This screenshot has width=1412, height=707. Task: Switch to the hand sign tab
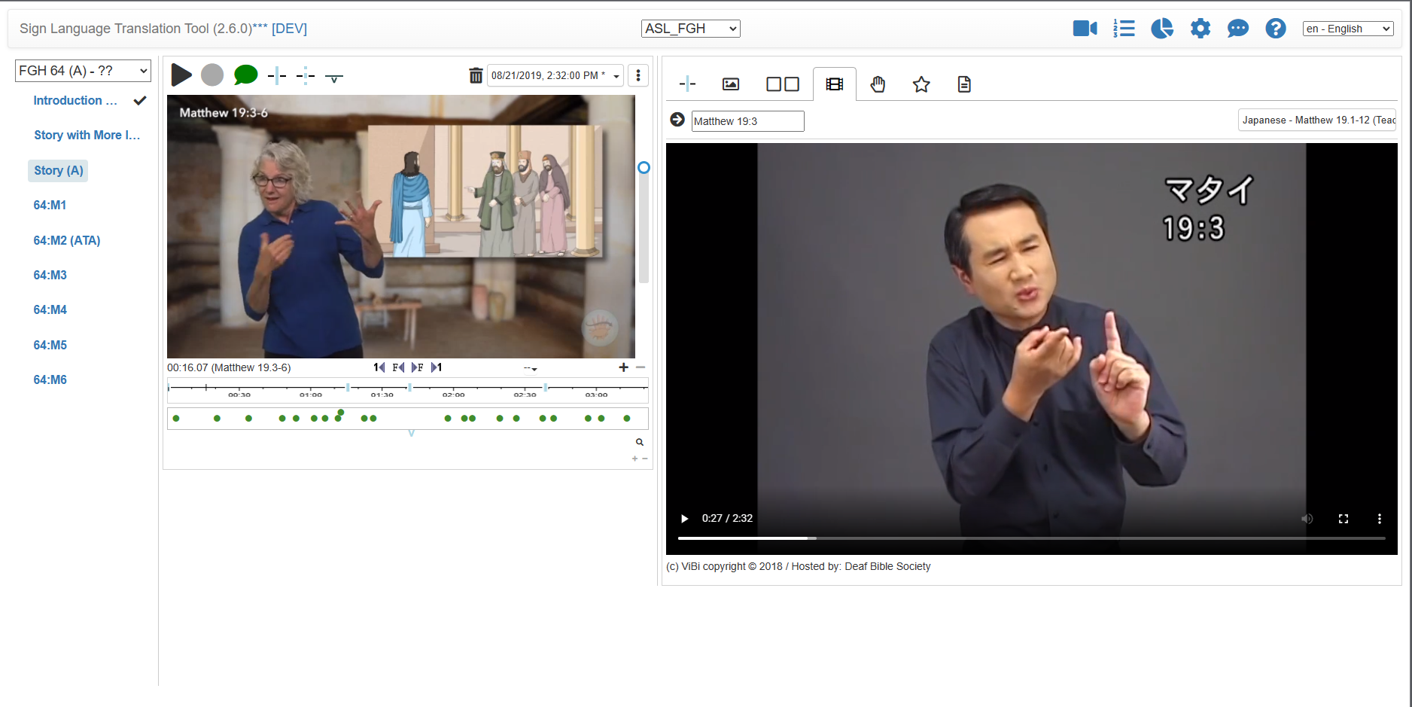pos(878,84)
